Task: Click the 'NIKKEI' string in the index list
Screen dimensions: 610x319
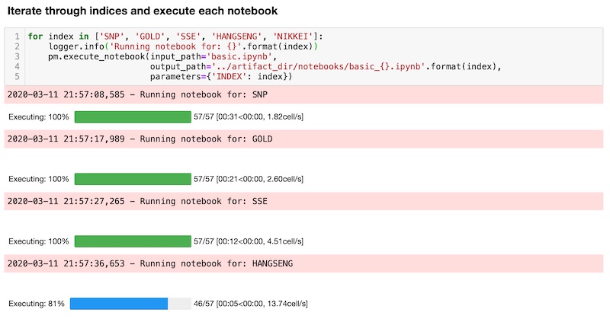Action: click(x=297, y=36)
